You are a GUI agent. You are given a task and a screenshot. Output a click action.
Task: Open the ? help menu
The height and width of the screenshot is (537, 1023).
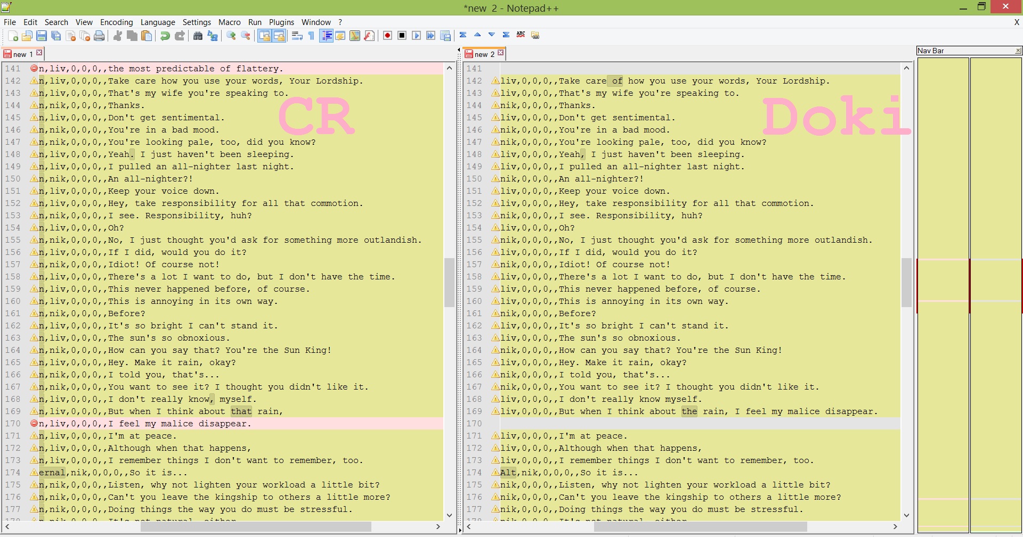(x=340, y=22)
